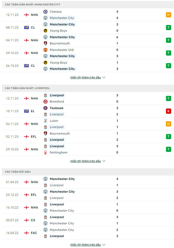Click the Champions League flag icon on 26.10.23
174x248 pixels.
[x=26, y=66]
